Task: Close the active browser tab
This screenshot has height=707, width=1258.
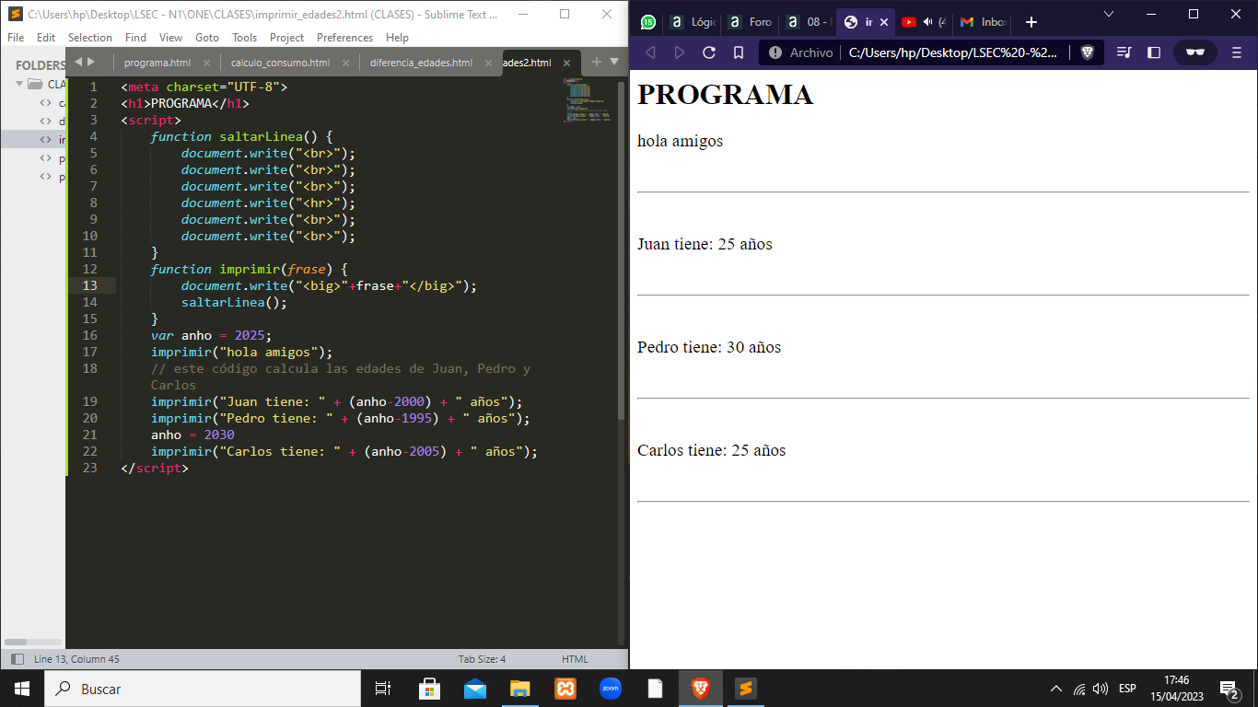Action: pyautogui.click(x=884, y=22)
